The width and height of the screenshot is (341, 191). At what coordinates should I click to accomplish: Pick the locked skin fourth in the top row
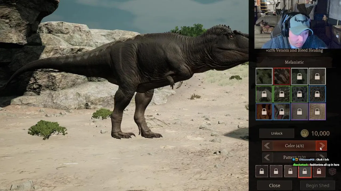[317, 76]
